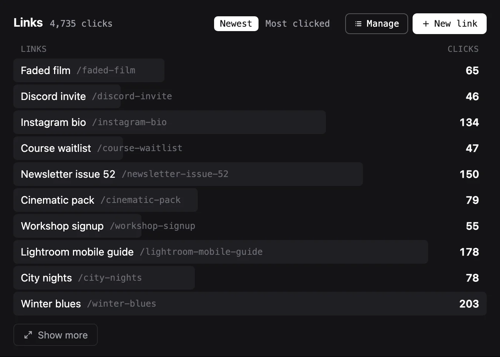Open the Faded film link row
The height and width of the screenshot is (357, 500).
click(250, 70)
